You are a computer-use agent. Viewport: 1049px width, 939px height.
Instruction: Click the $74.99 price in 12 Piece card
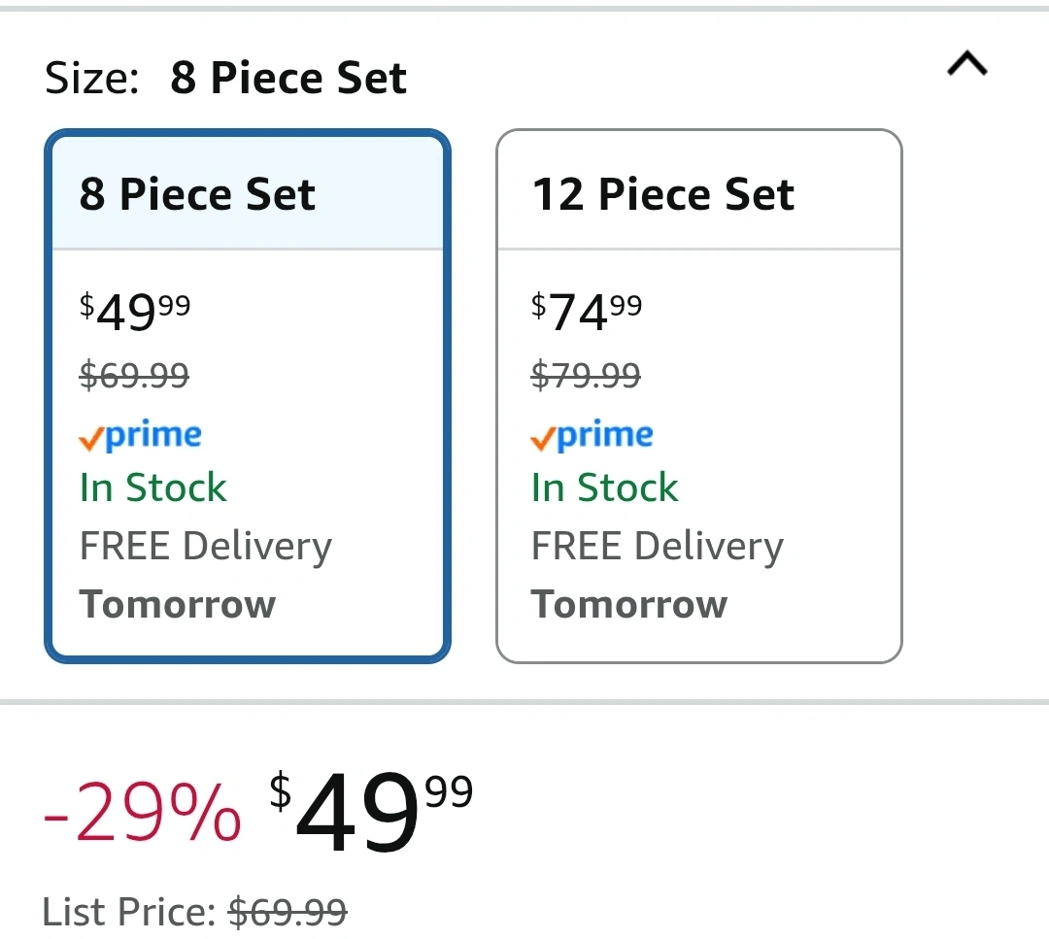(586, 312)
